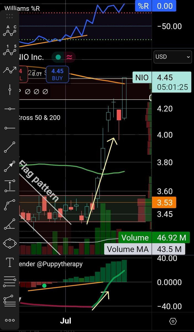Select the Text (T) tool
The width and height of the screenshot is (194, 332).
click(x=10, y=262)
